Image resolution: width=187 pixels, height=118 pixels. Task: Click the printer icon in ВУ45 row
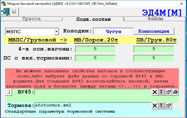(175, 92)
